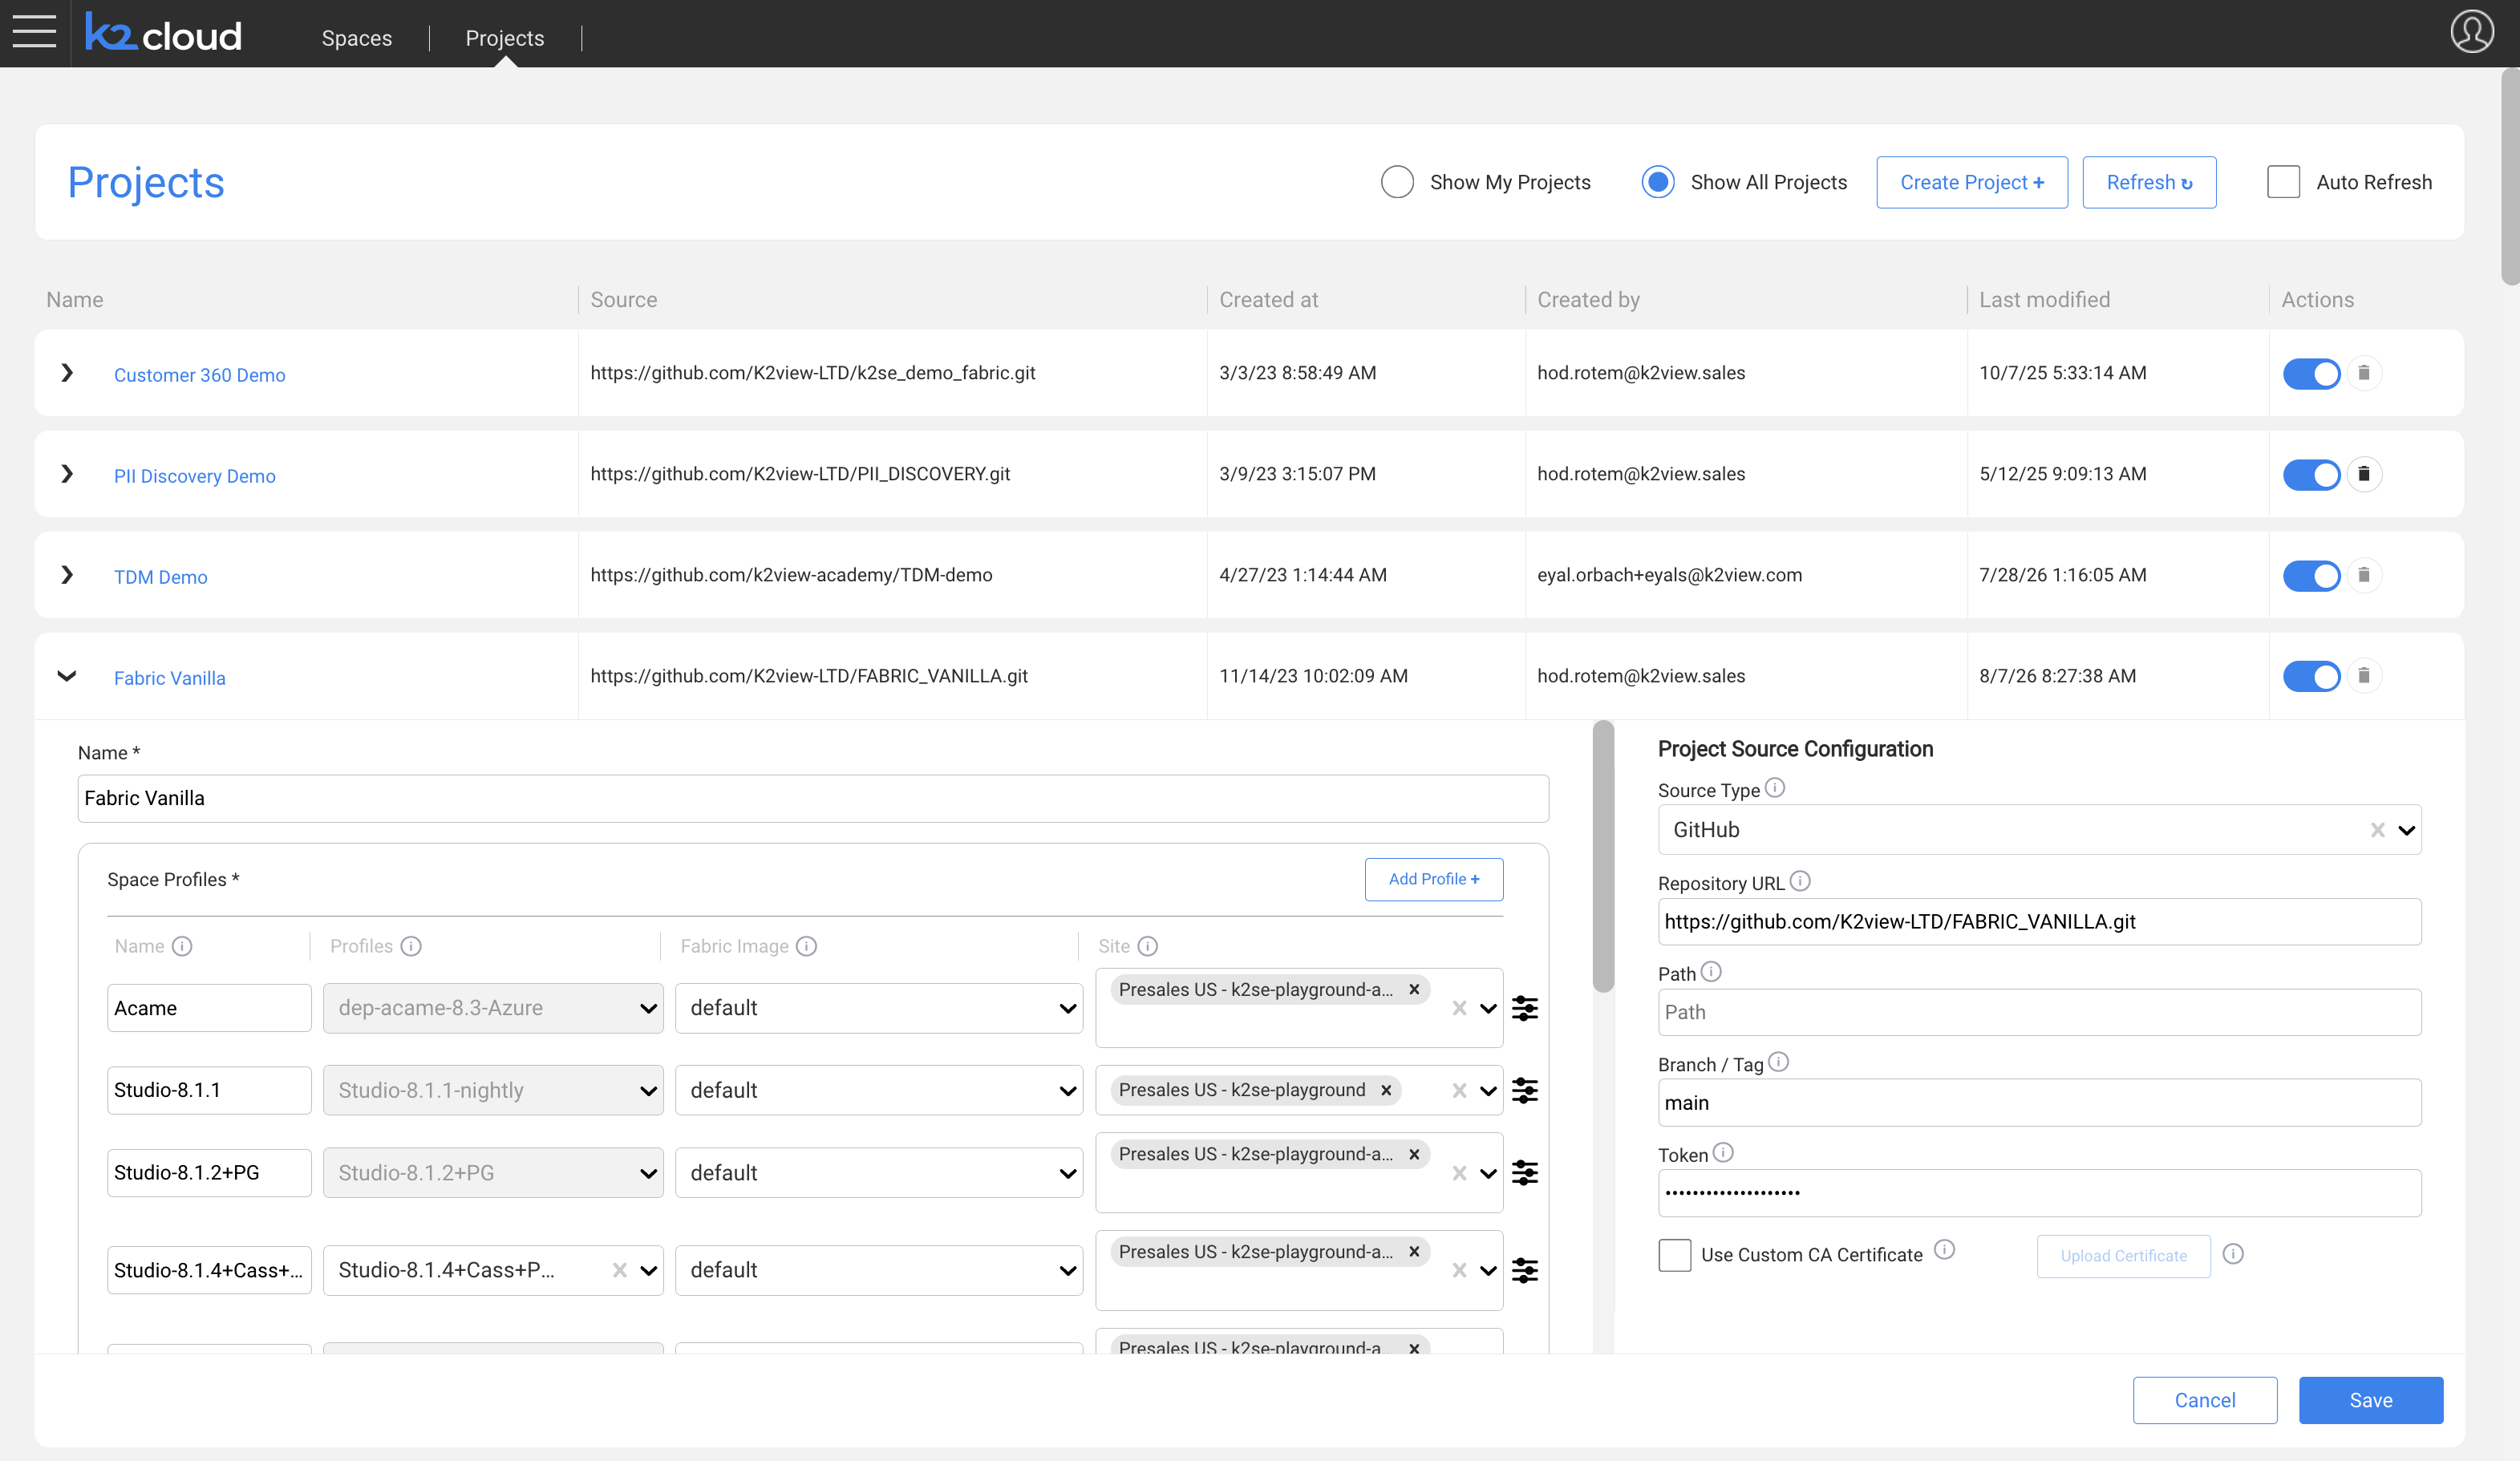
Task: Select Show My Projects radio button
Action: [1397, 182]
